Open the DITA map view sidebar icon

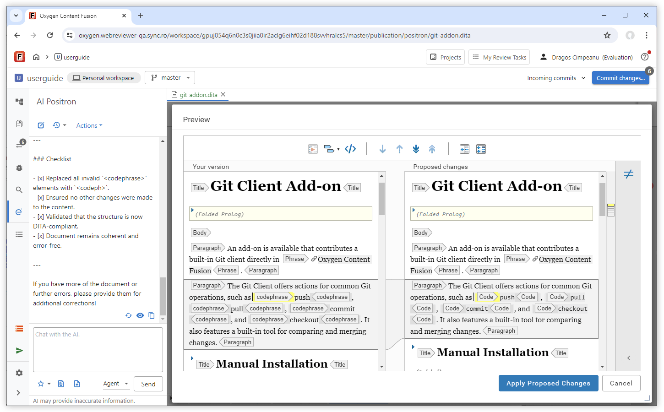pyautogui.click(x=19, y=102)
